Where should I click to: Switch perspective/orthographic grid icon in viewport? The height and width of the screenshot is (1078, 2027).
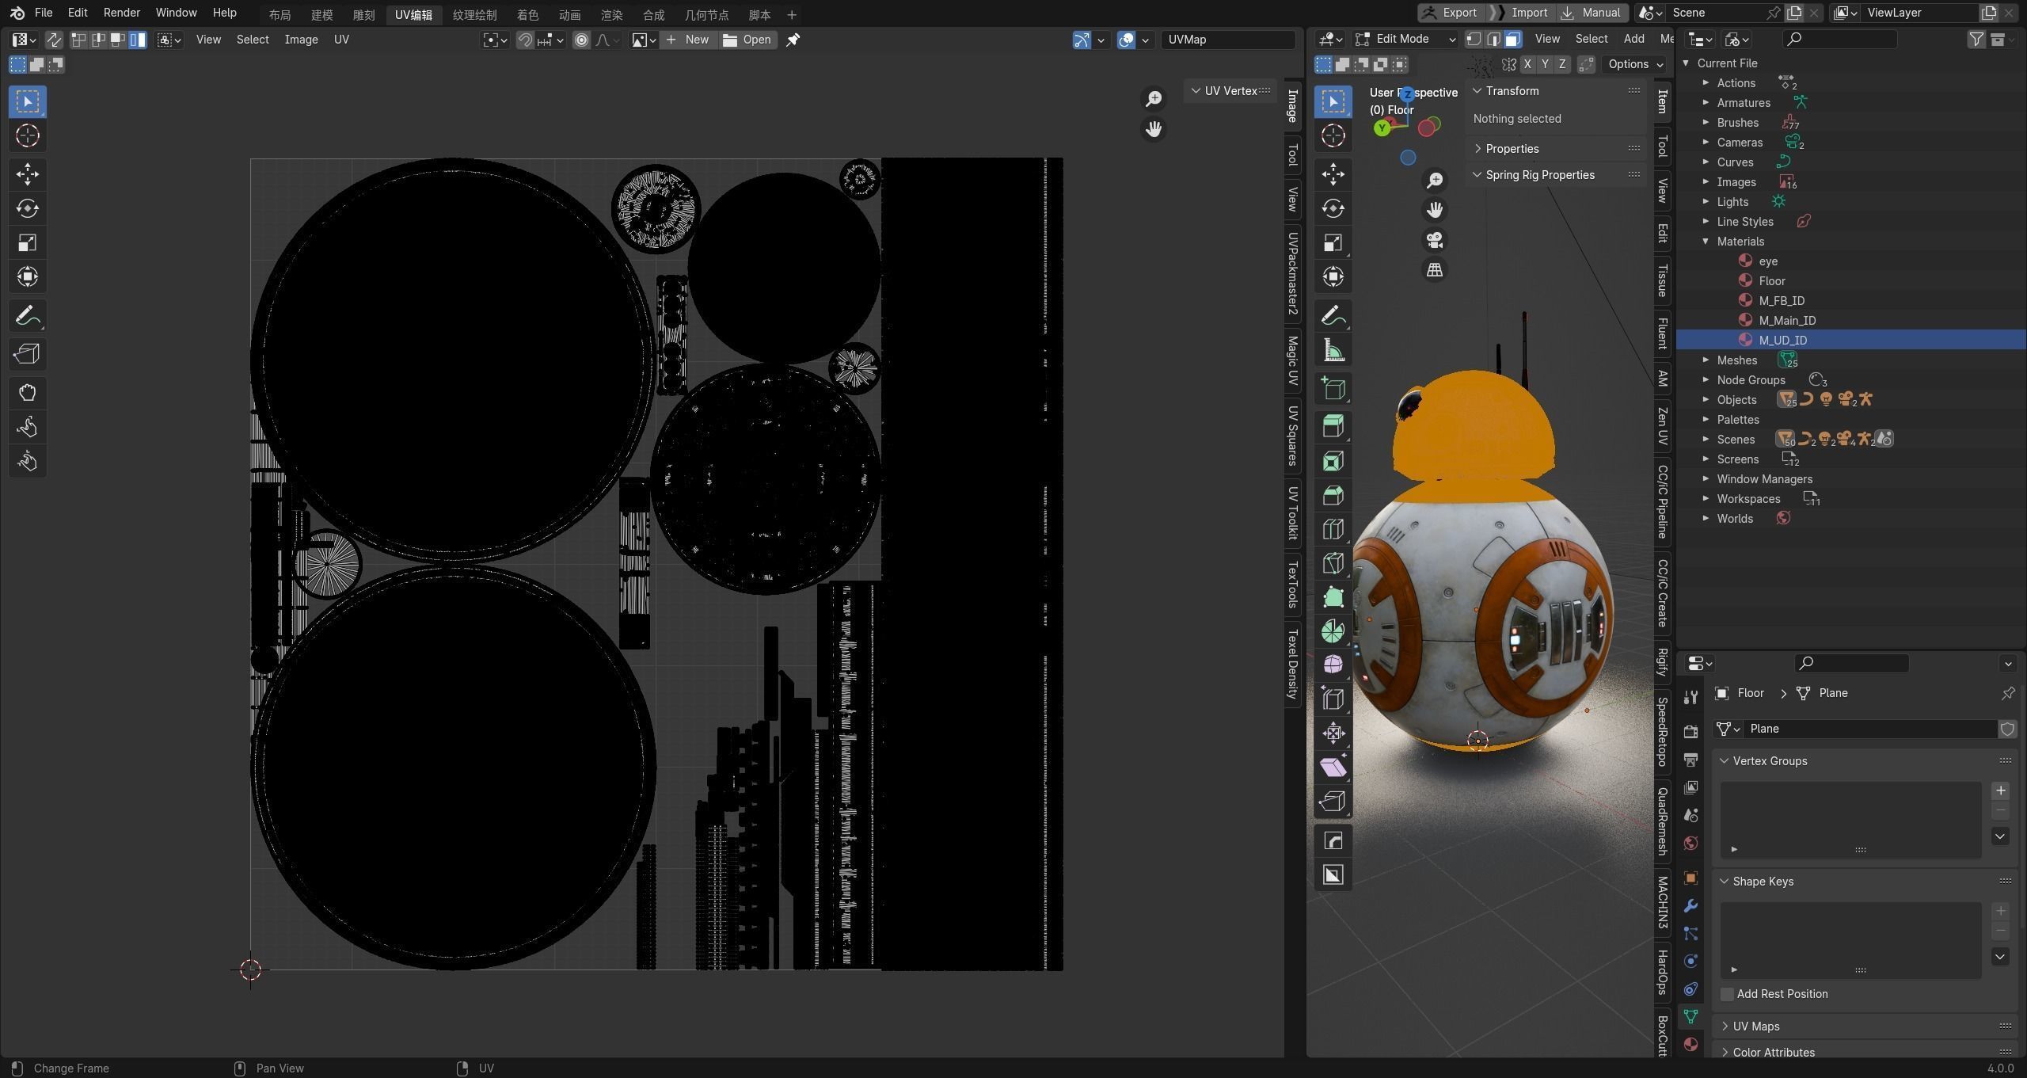pyautogui.click(x=1435, y=270)
